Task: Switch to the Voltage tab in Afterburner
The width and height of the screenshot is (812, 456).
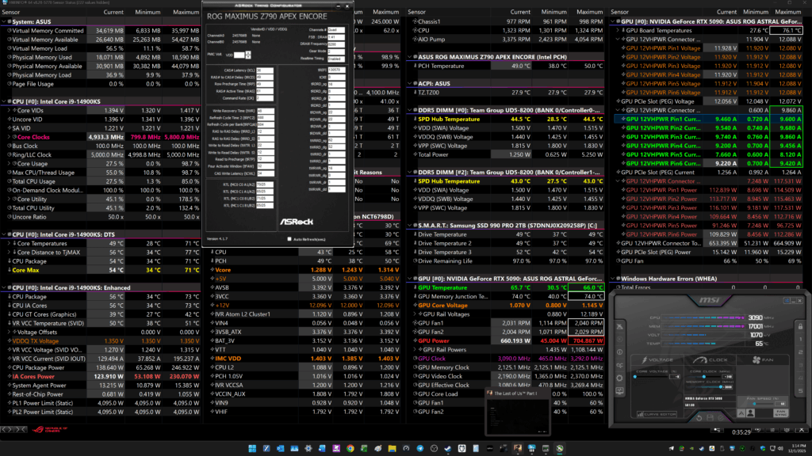Action: [x=657, y=360]
